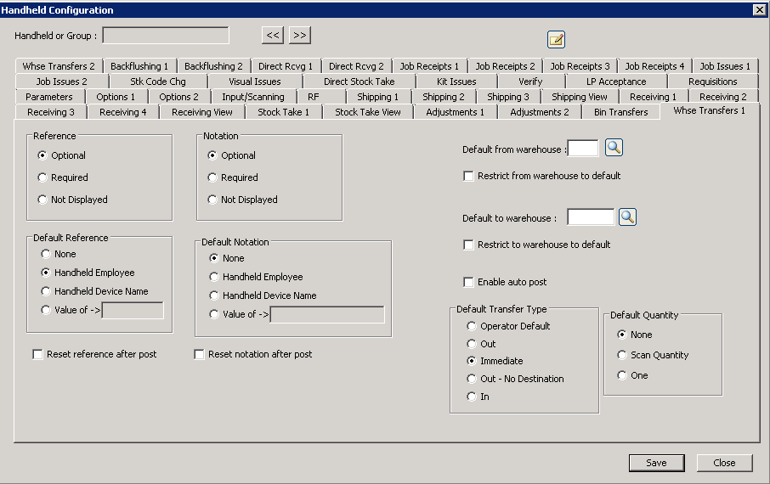The height and width of the screenshot is (484, 770).
Task: Go to previous handheld with << button
Action: (272, 35)
